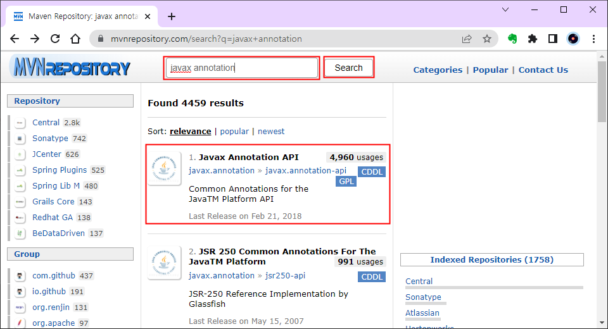The width and height of the screenshot is (608, 329).
Task: Click the Grails Core icon
Action: pyautogui.click(x=20, y=202)
